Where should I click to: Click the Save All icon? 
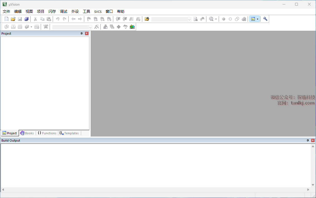26,19
